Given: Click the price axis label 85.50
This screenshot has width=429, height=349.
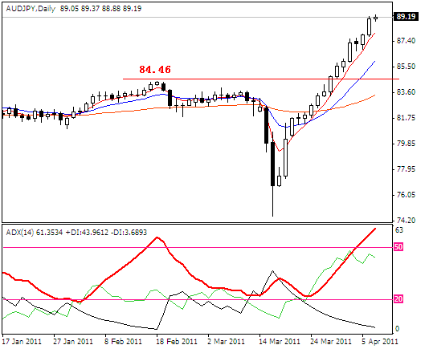Looking at the screenshot, I should coord(406,67).
